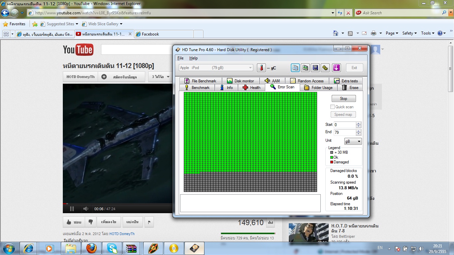The image size is (454, 255).
Task: Click the video statistics bar-chart icon
Action: tap(271, 222)
